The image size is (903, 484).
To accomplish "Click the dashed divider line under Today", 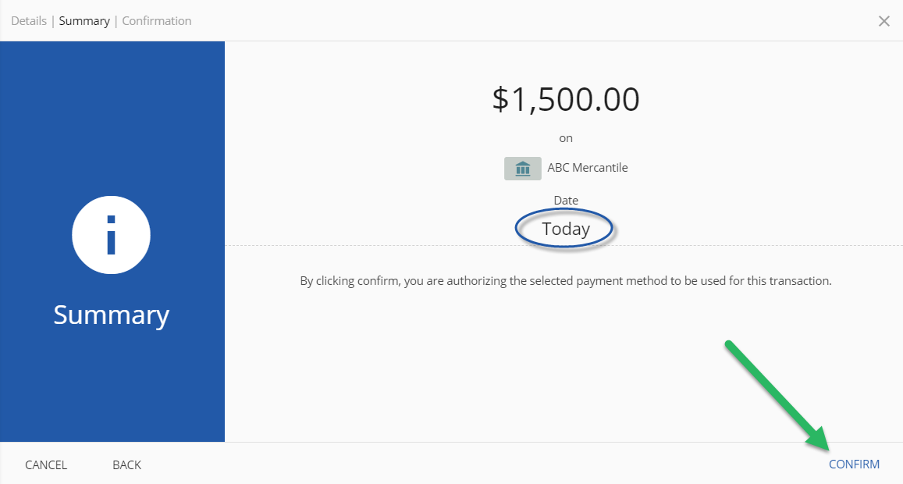I will (741, 246).
